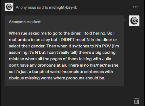Image resolution: width=145 pixels, height=106 pixels.
Task: Open the three-dot post options menu
Action: pos(135,7)
